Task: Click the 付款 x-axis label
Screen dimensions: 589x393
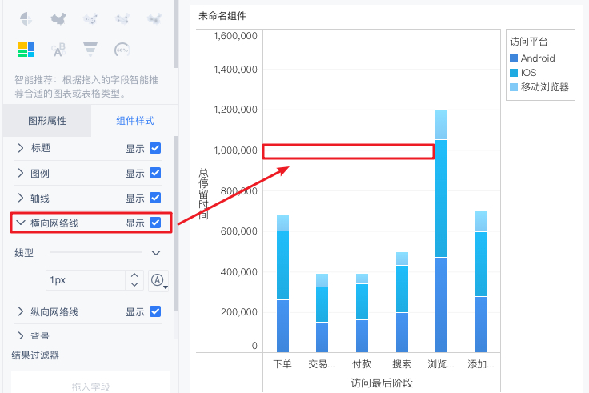Action: coord(362,363)
